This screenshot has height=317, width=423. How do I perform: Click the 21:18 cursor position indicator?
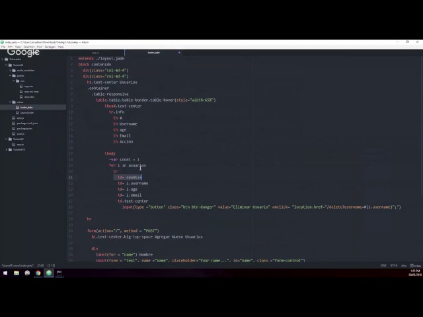40,265
